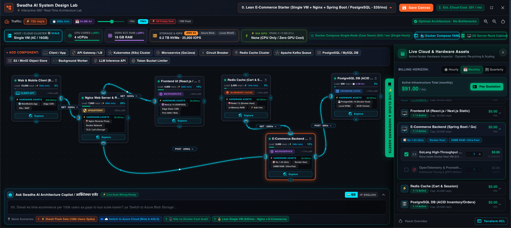Switch copilot language to Hindi
511x228 pixels.
pos(351,195)
